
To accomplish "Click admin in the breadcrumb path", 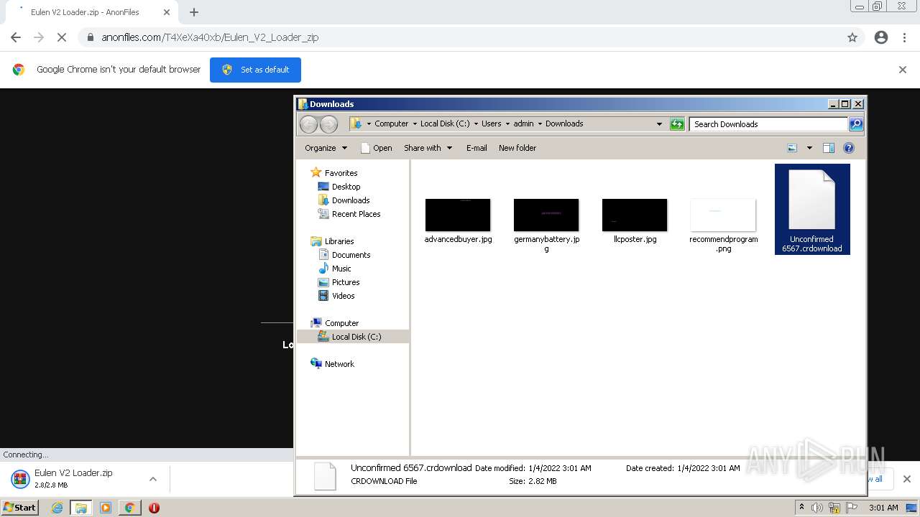I will [x=523, y=124].
